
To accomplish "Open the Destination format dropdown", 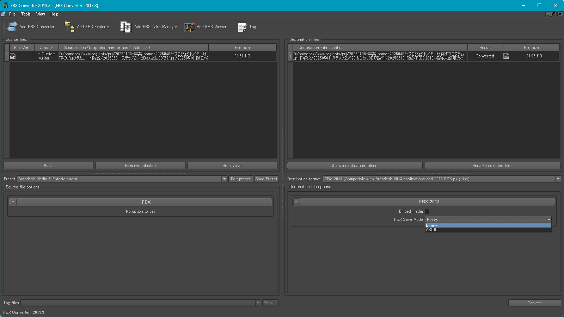I will click(558, 179).
